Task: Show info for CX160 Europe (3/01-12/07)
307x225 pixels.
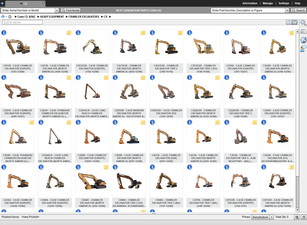Action: click(227, 33)
